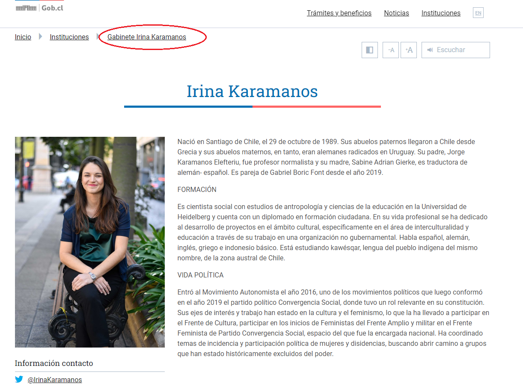The width and height of the screenshot is (523, 389).
Task: Click the Irina Karamanos page heading
Action: (252, 91)
